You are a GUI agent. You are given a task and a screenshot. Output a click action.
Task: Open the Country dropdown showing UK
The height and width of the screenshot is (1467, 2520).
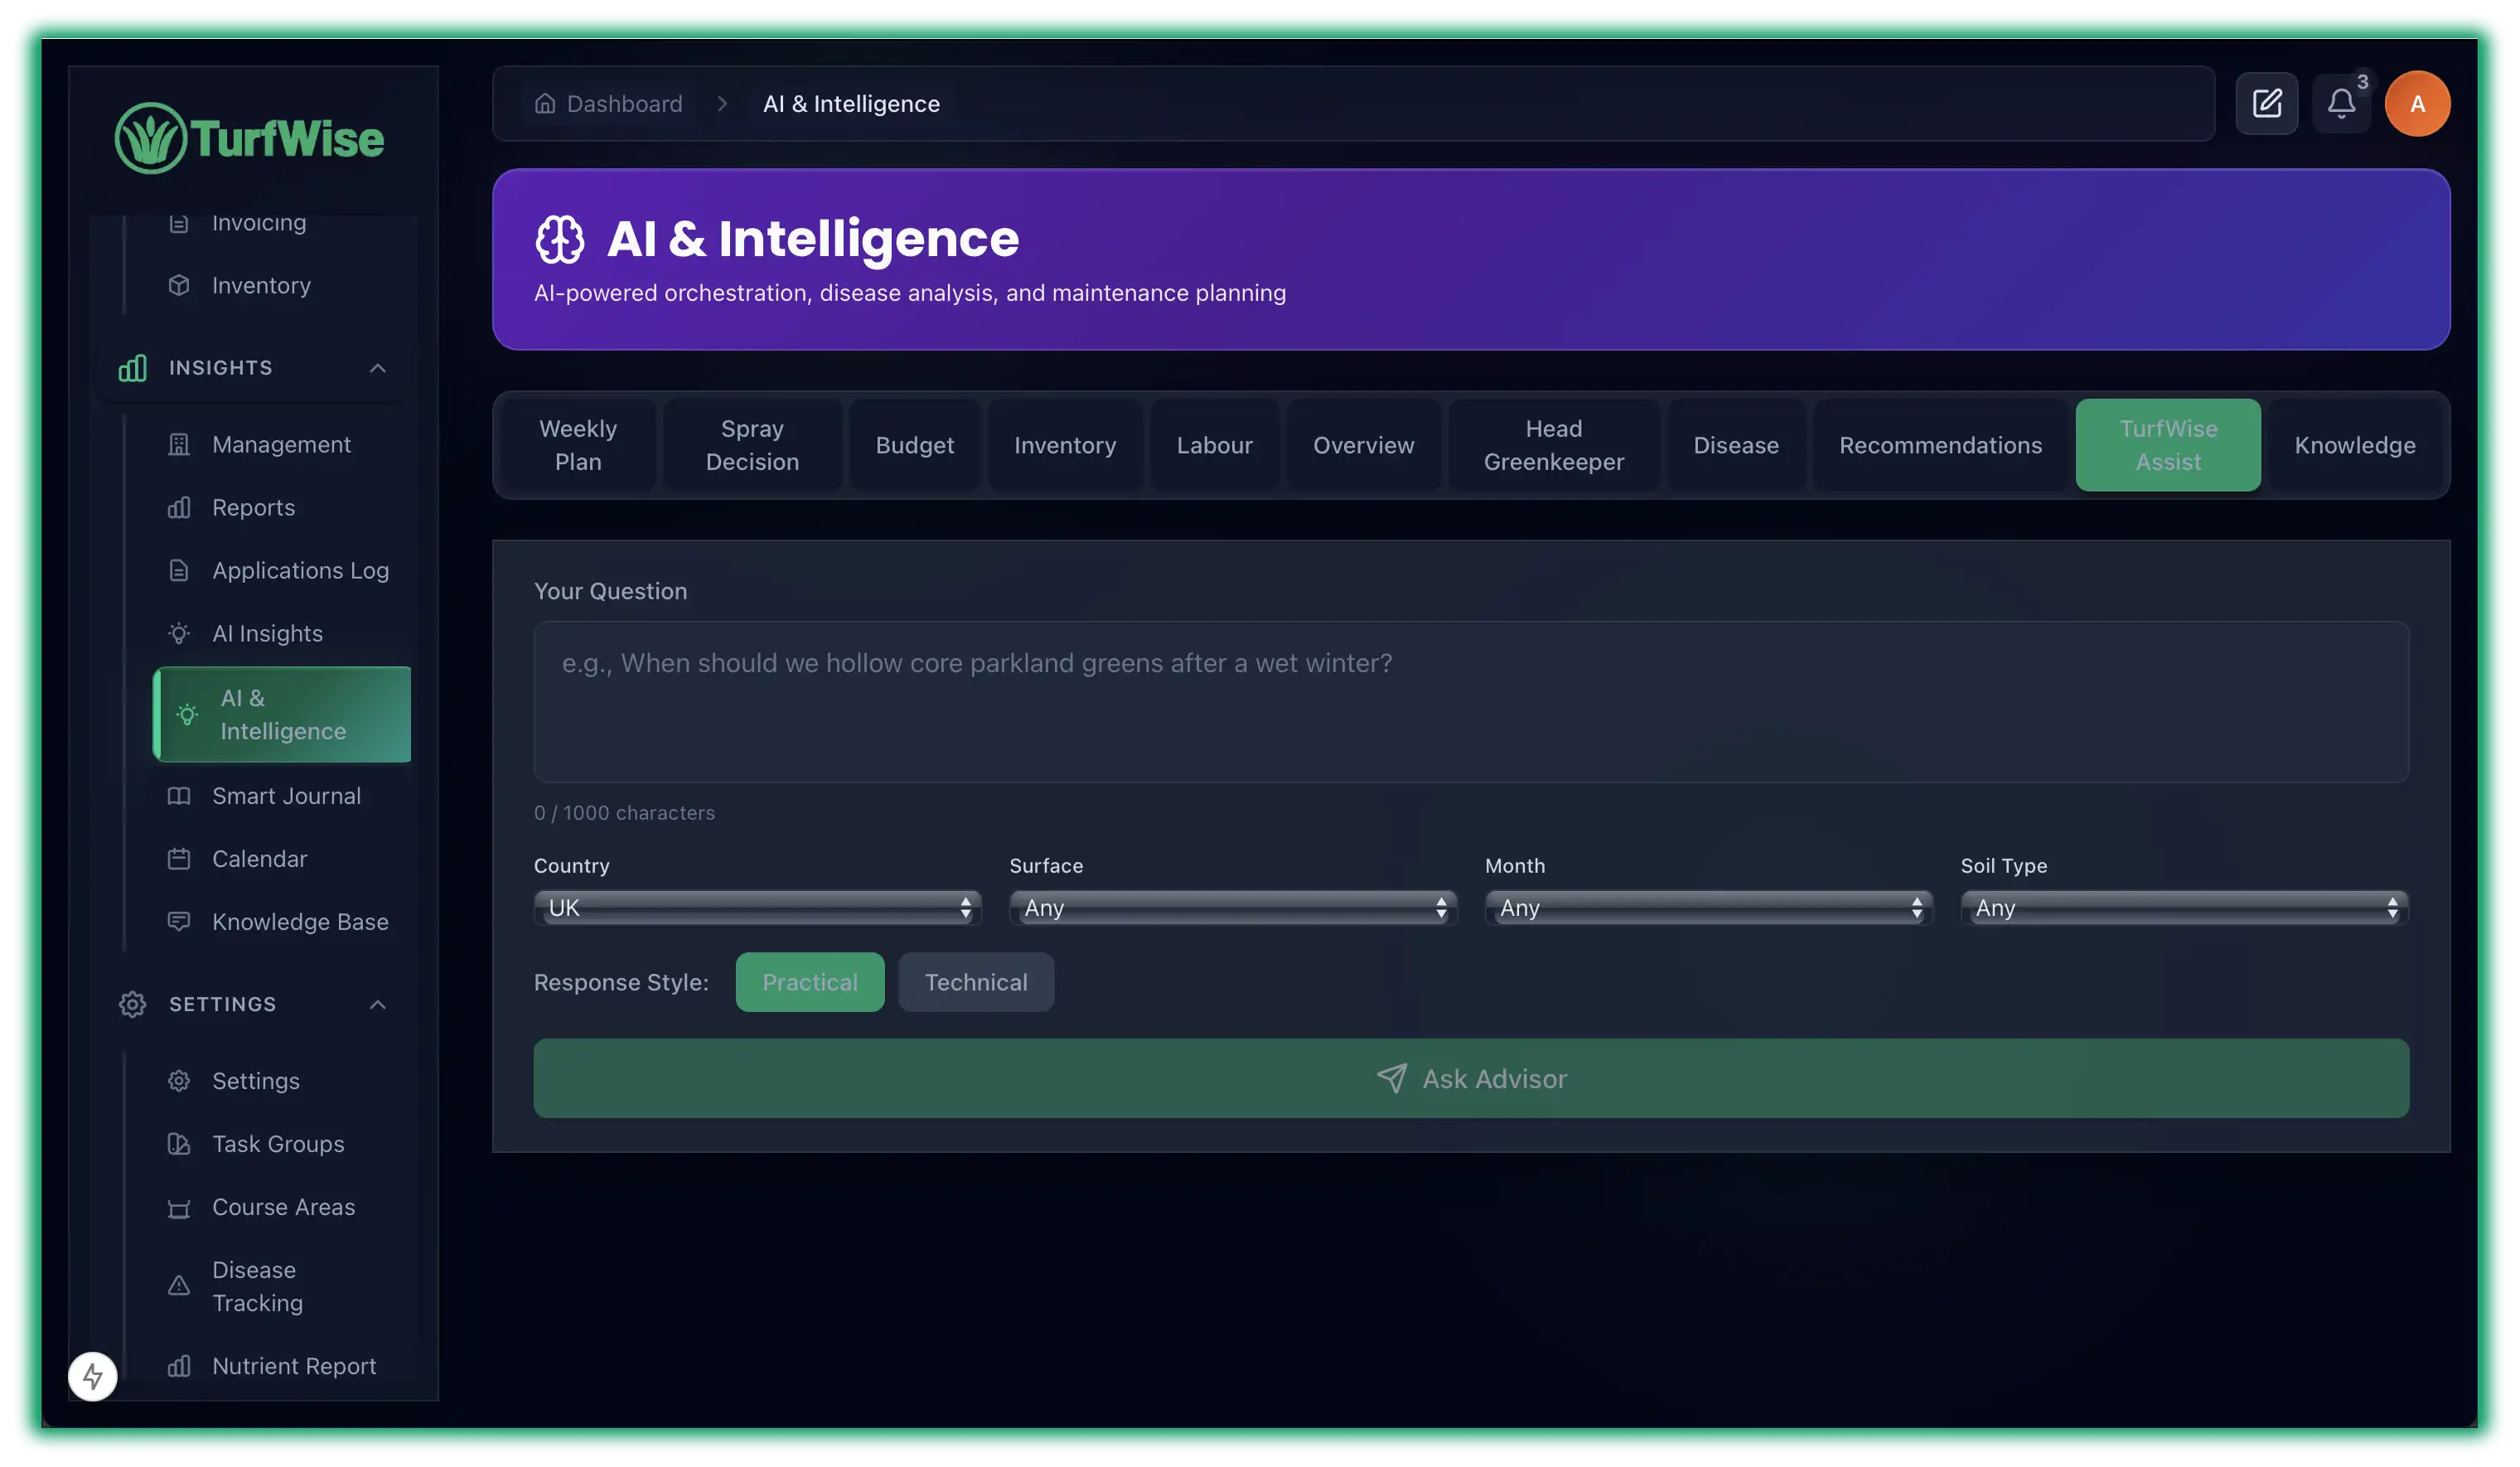[x=756, y=907]
